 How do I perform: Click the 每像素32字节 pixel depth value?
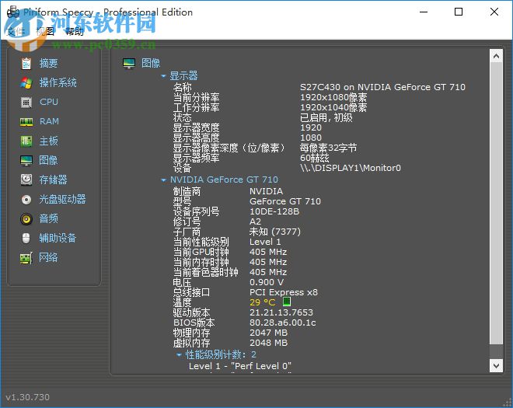[x=328, y=148]
